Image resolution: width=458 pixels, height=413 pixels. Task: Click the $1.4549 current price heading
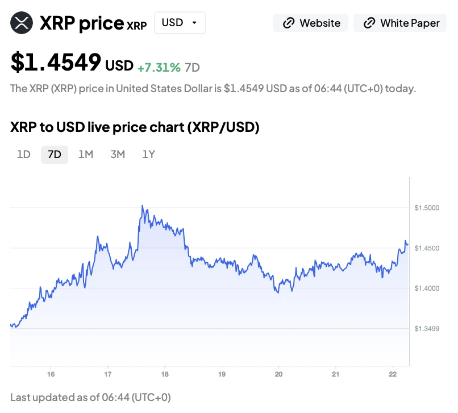[x=56, y=62]
